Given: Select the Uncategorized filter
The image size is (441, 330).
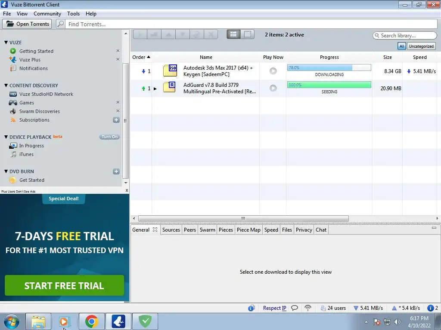Looking at the screenshot, I should (x=421, y=46).
